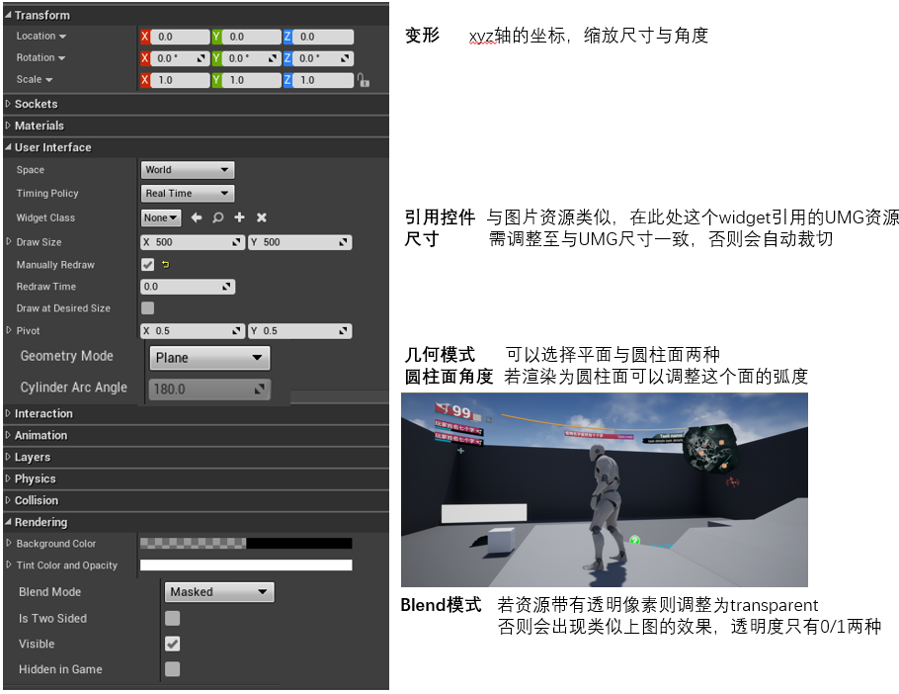The height and width of the screenshot is (694, 899).
Task: Open the Space dropdown set to World
Action: click(x=187, y=169)
